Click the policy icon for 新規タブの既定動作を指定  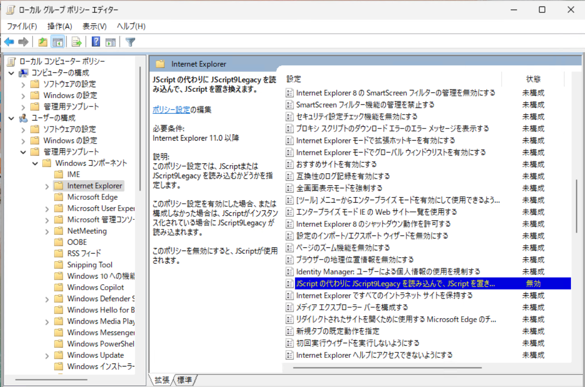(x=289, y=331)
